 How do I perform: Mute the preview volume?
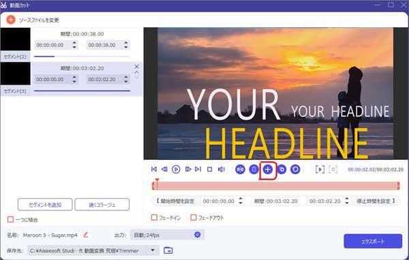coord(221,169)
